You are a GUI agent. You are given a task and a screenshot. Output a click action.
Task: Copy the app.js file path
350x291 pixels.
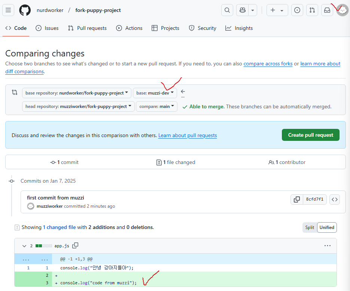point(75,245)
